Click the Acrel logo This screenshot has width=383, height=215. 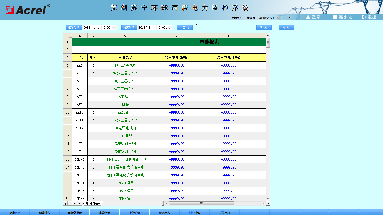(x=27, y=10)
